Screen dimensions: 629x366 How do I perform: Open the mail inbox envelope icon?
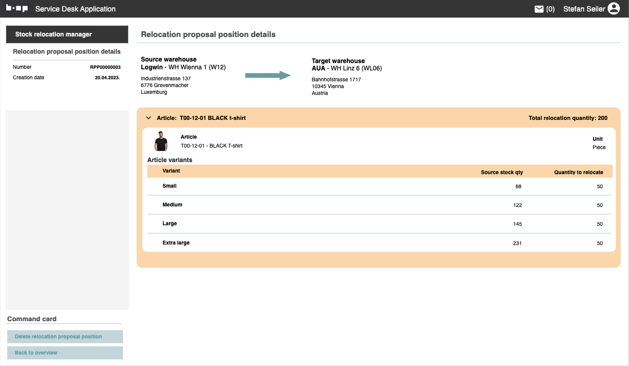539,9
